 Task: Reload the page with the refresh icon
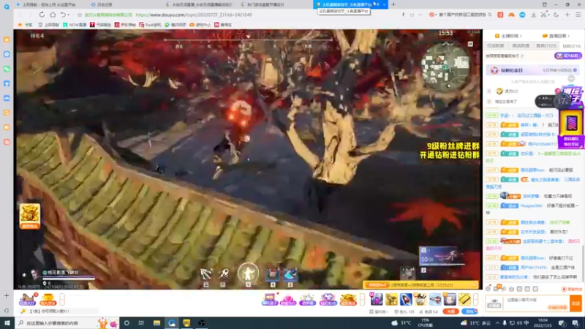[x=42, y=15]
